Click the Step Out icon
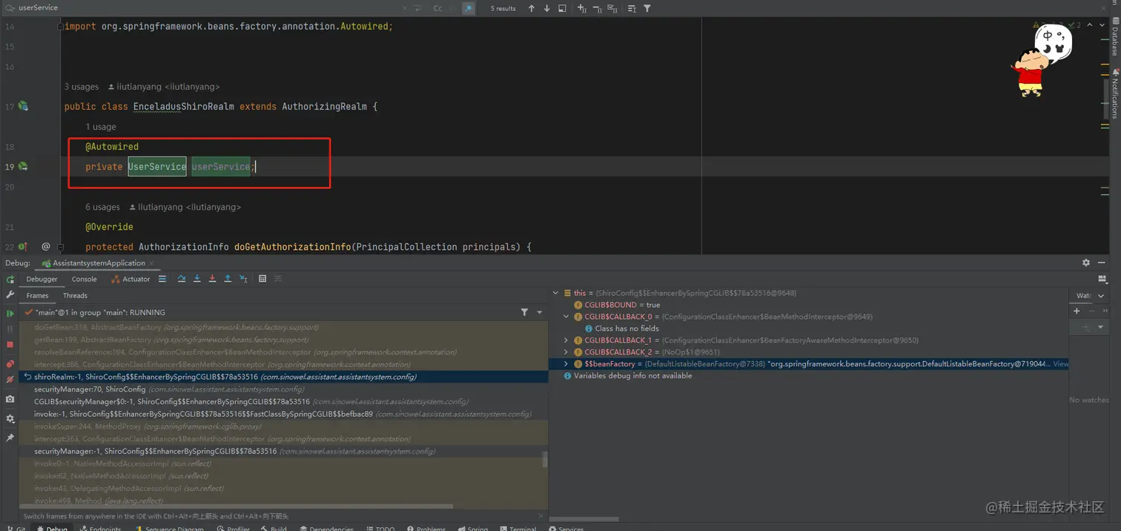The image size is (1121, 531). click(x=228, y=279)
